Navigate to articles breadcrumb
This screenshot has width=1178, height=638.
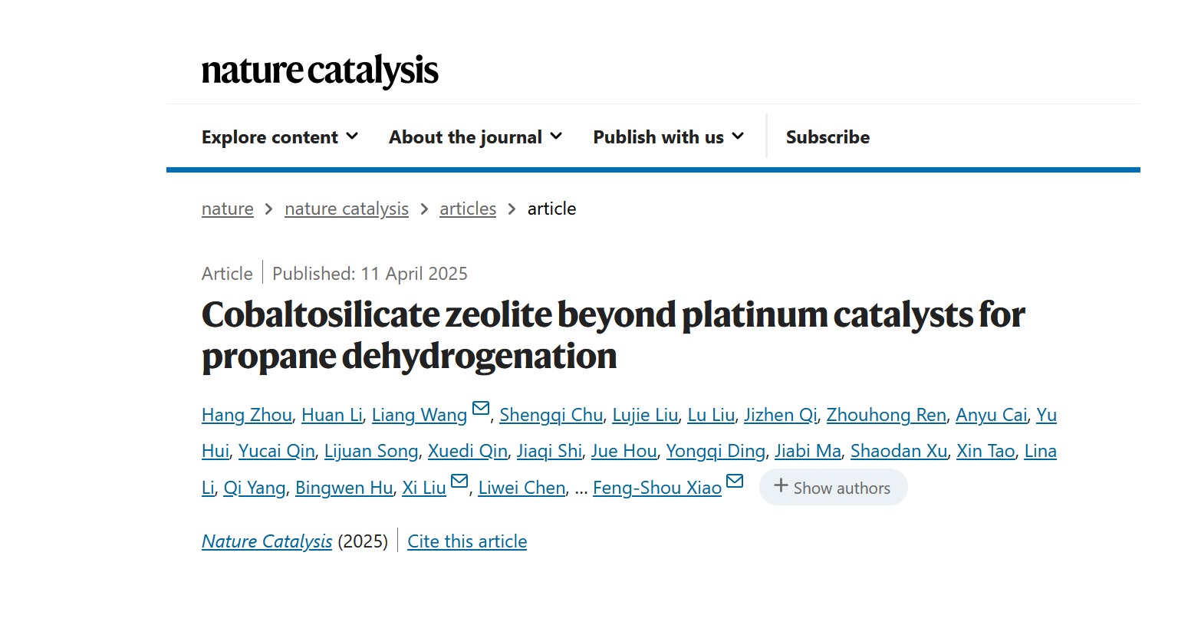click(468, 209)
